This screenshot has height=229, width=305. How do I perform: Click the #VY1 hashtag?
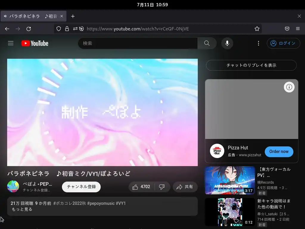121,203
